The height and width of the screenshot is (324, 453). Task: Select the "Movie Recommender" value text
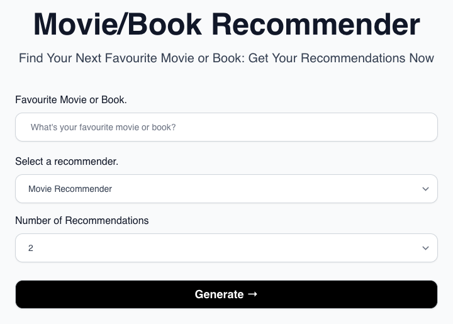[70, 189]
